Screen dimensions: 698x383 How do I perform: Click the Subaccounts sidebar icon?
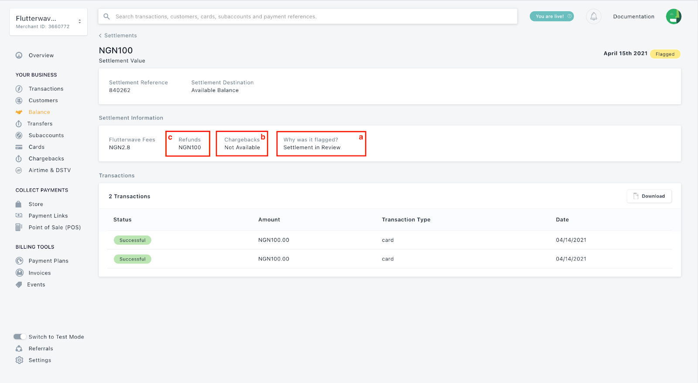19,135
